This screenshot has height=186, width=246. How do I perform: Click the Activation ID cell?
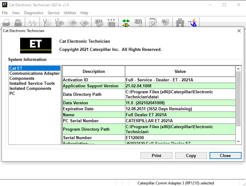click(x=94, y=80)
